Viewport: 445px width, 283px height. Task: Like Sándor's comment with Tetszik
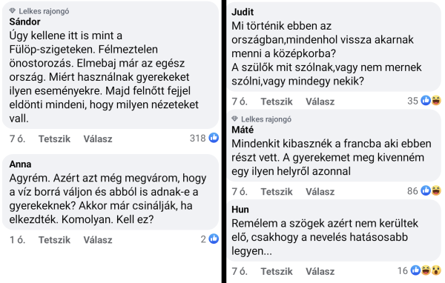54,139
